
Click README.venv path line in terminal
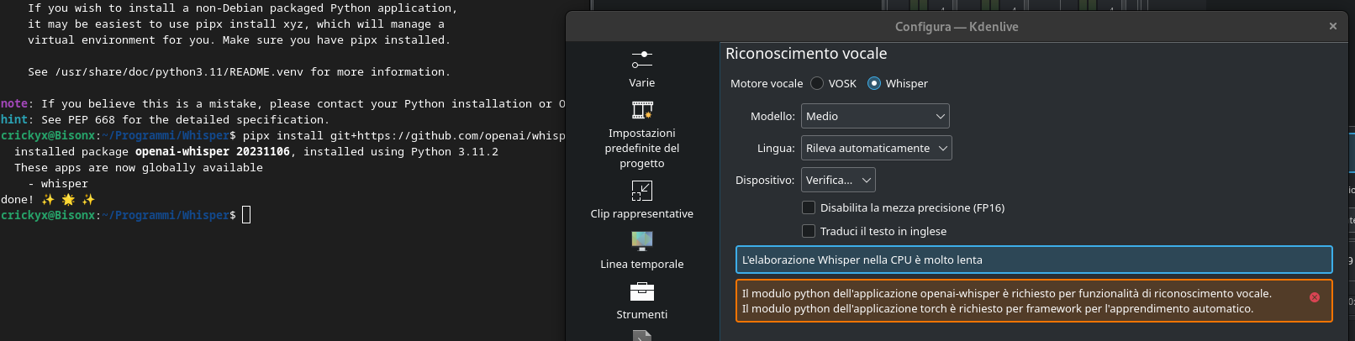tap(239, 72)
